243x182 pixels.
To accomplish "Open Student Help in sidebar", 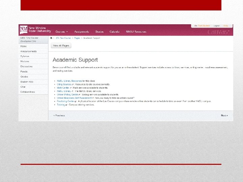I will point(27,82).
